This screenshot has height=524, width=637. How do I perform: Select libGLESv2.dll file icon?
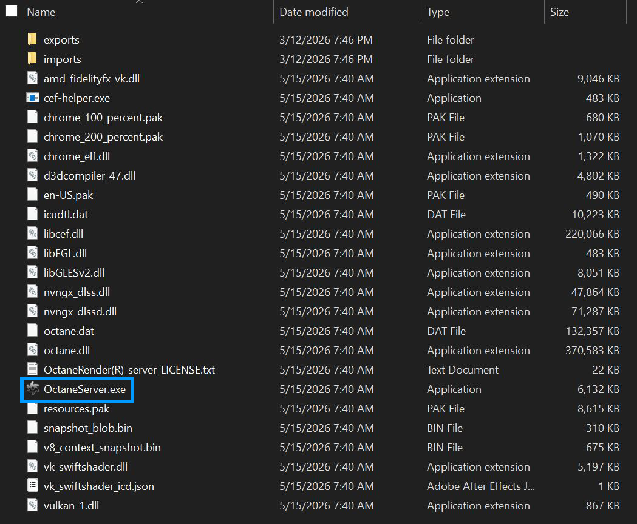[x=33, y=272]
